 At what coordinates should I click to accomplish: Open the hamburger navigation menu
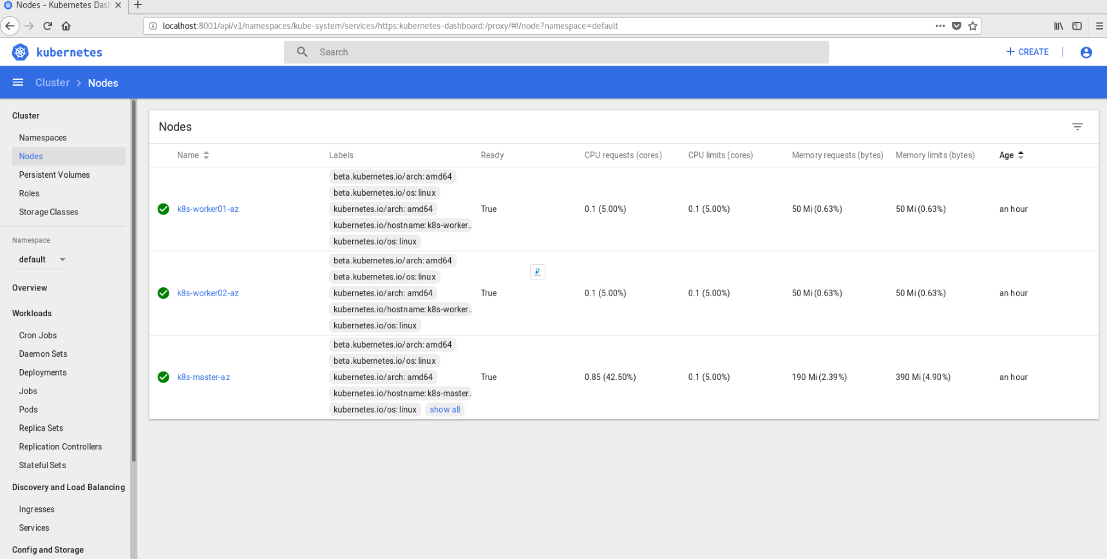tap(18, 82)
